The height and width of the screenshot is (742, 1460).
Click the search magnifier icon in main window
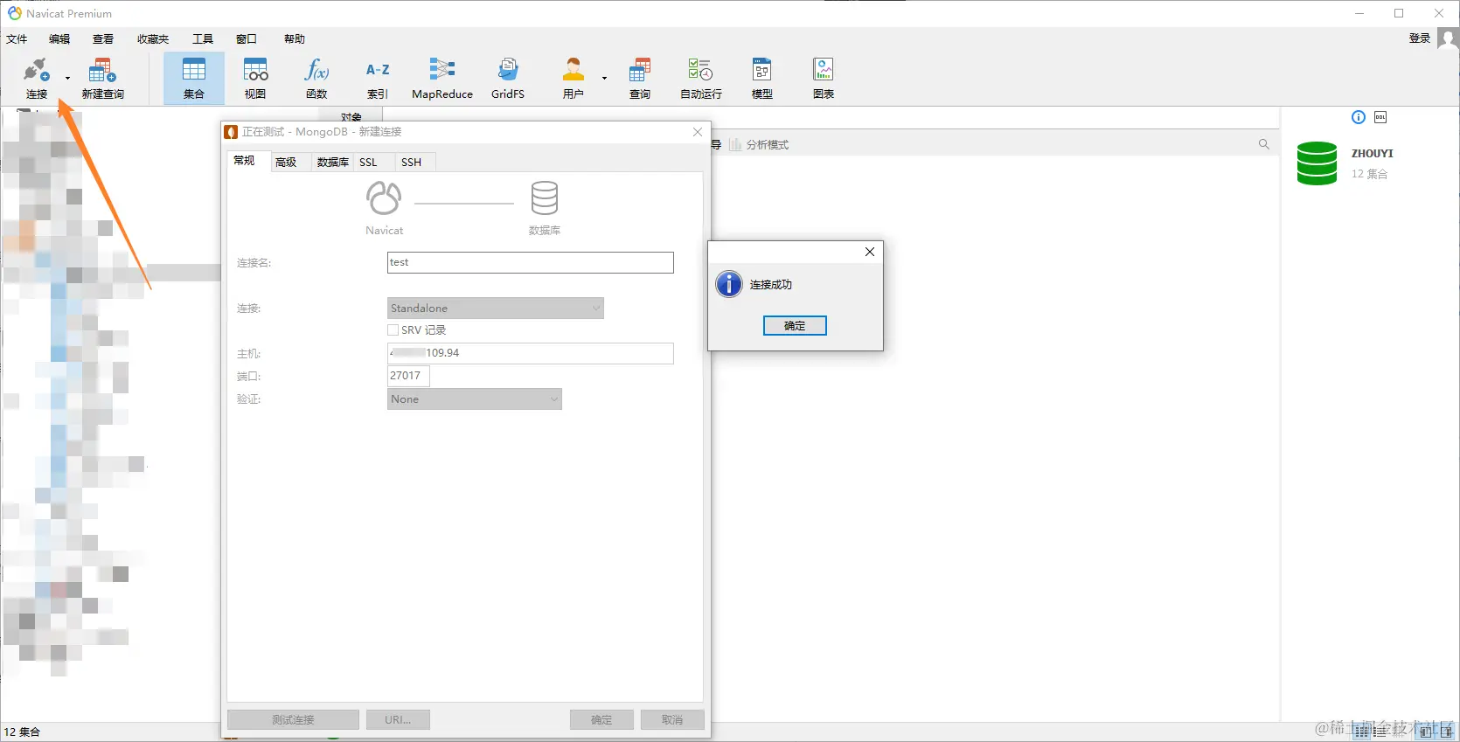tap(1264, 144)
